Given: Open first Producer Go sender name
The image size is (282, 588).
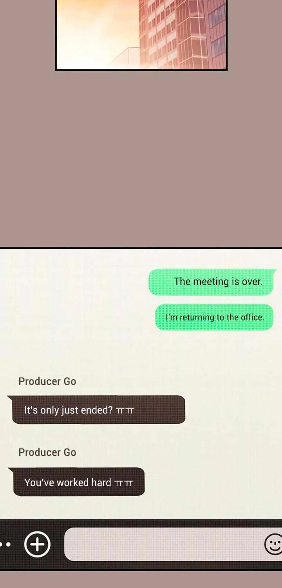Looking at the screenshot, I should click(x=47, y=381).
